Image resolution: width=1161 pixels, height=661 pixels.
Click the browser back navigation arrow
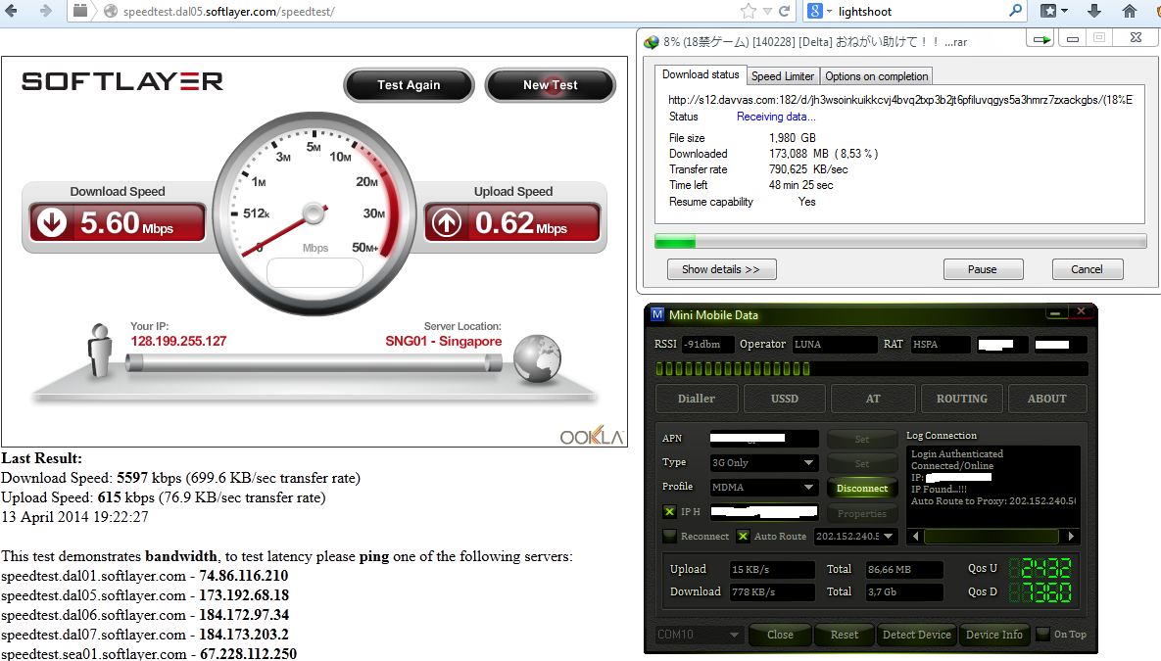(x=11, y=11)
